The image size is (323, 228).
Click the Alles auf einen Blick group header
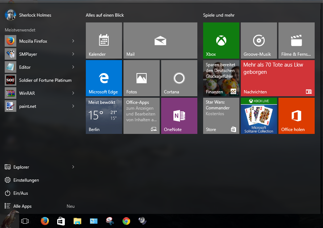point(105,15)
